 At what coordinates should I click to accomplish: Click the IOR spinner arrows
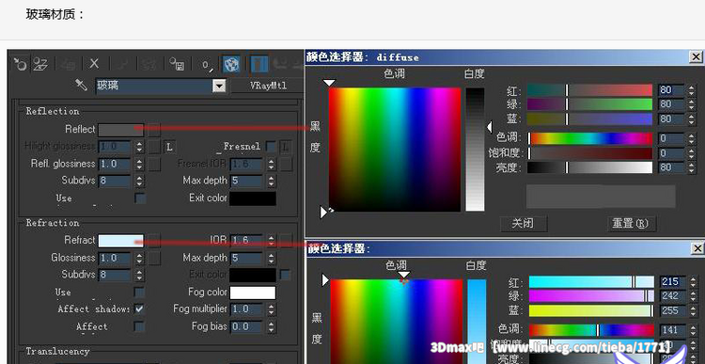pos(271,240)
